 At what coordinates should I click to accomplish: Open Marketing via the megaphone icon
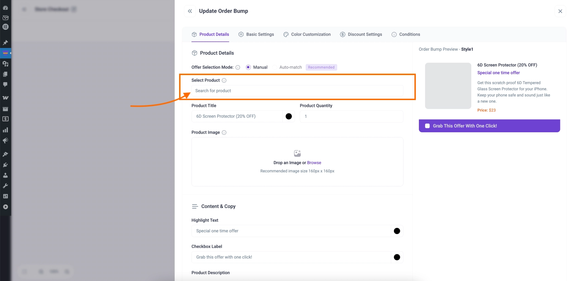point(5,140)
